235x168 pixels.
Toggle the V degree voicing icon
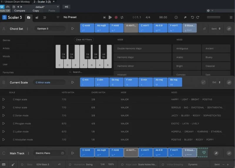click(x=203, y=82)
